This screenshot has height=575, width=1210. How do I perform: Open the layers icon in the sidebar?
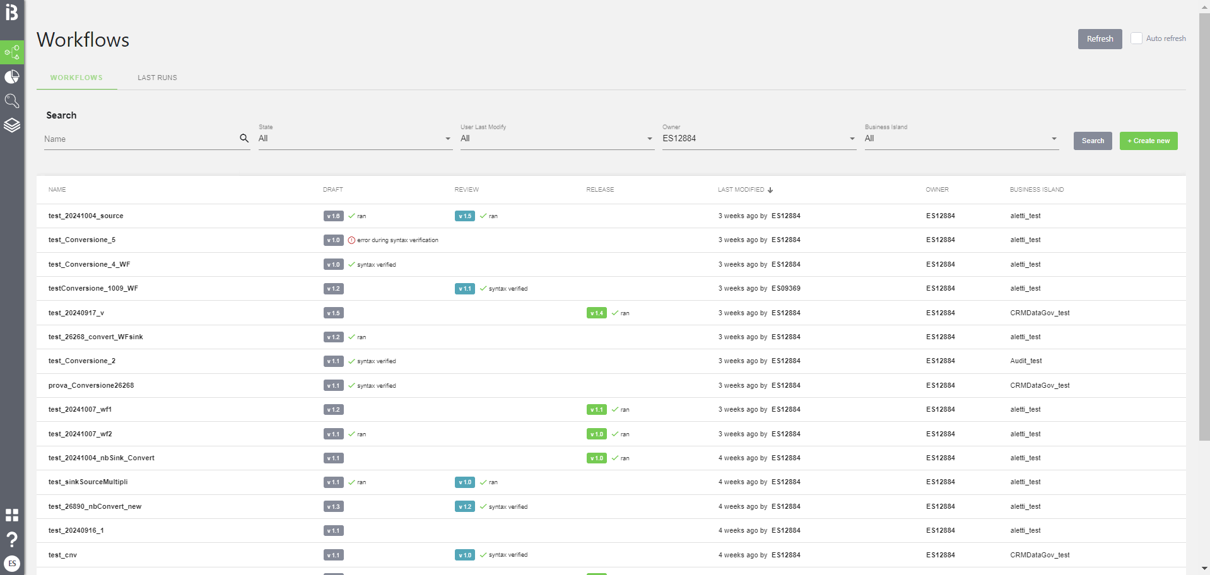click(12, 125)
